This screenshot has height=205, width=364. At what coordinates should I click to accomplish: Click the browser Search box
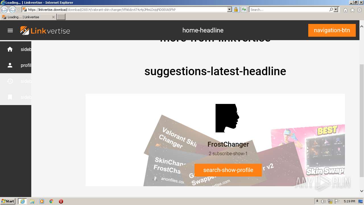pos(289,9)
